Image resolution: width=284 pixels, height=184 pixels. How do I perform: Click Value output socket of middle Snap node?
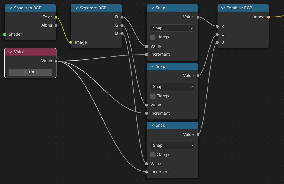[x=198, y=76]
